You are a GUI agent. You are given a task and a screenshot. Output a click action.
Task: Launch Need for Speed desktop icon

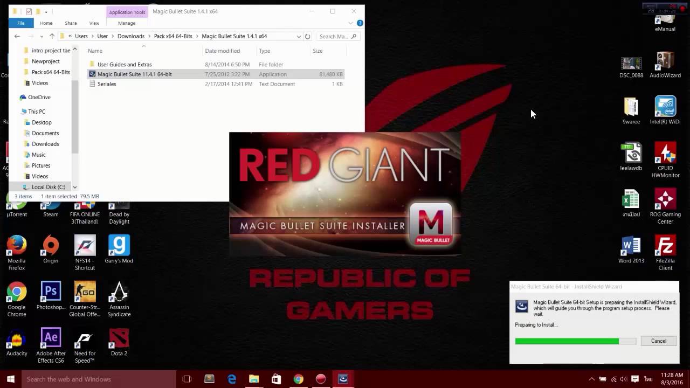click(85, 345)
